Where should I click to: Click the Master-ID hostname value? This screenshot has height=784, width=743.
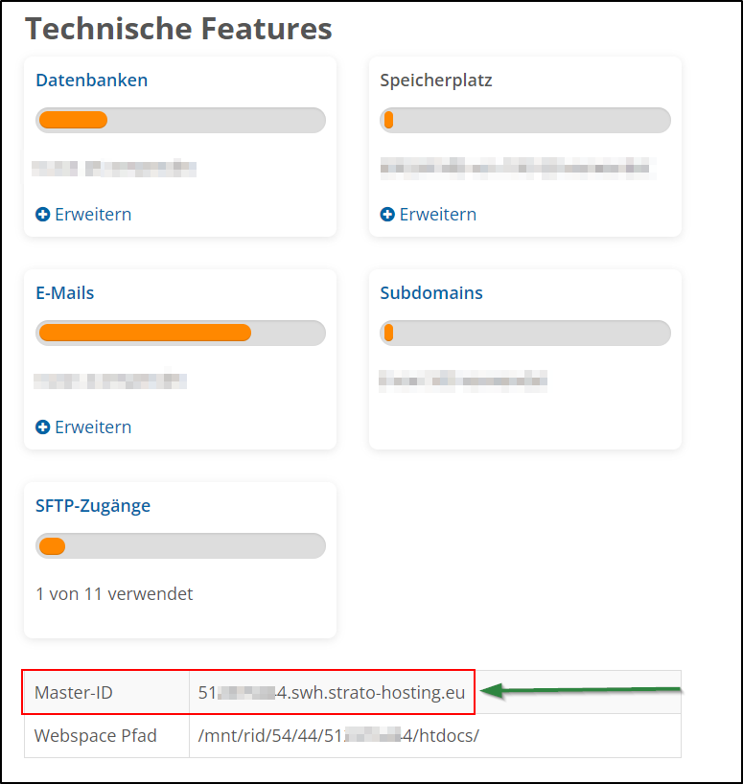(332, 692)
